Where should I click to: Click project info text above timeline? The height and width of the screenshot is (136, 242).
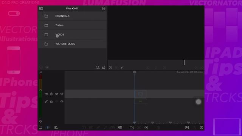pos(190,72)
